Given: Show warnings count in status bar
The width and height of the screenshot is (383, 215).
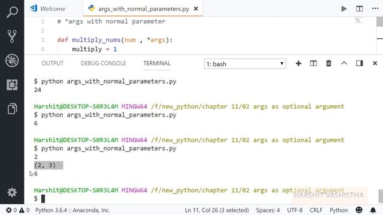Looking at the screenshot, I should pyautogui.click(x=25, y=210).
